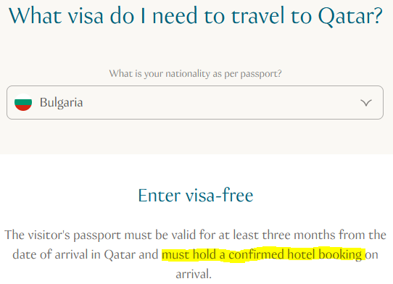Click the word "on" after the highlight

[371, 255]
